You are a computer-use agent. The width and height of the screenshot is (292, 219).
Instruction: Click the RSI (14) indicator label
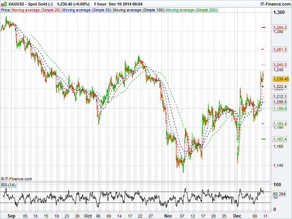[x=8, y=185]
